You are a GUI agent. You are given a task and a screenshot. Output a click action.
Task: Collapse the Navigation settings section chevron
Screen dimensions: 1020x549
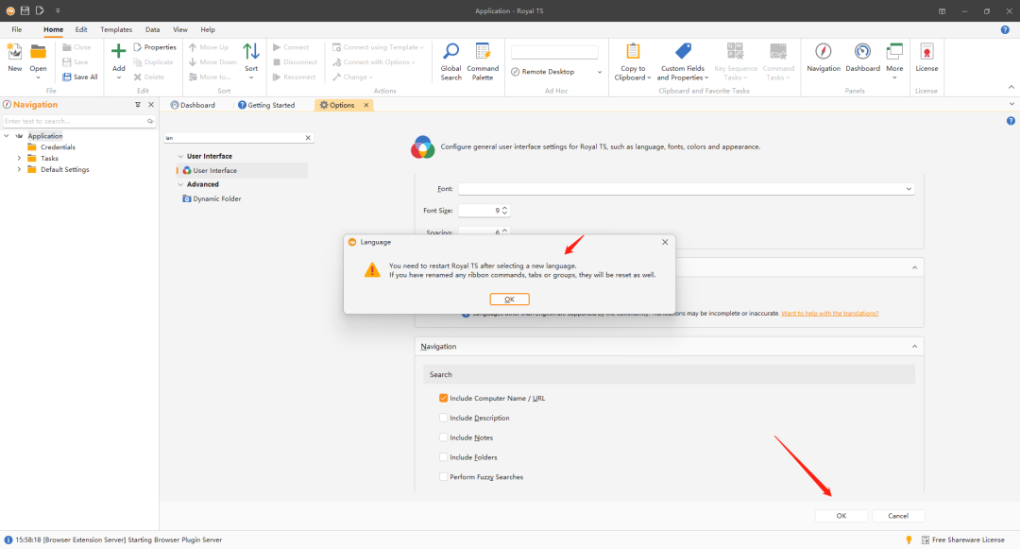(914, 347)
